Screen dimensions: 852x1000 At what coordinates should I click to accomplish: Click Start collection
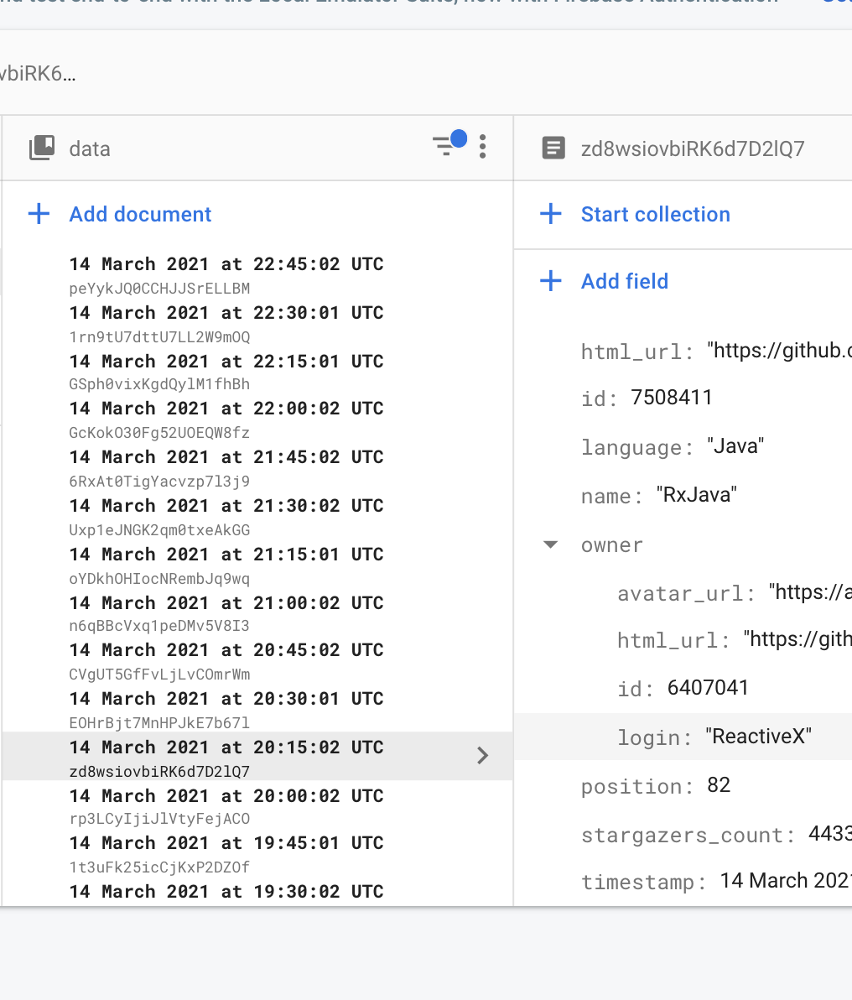click(655, 214)
